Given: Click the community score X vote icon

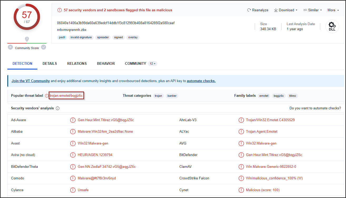Looking at the screenshot, I should 10,47.
